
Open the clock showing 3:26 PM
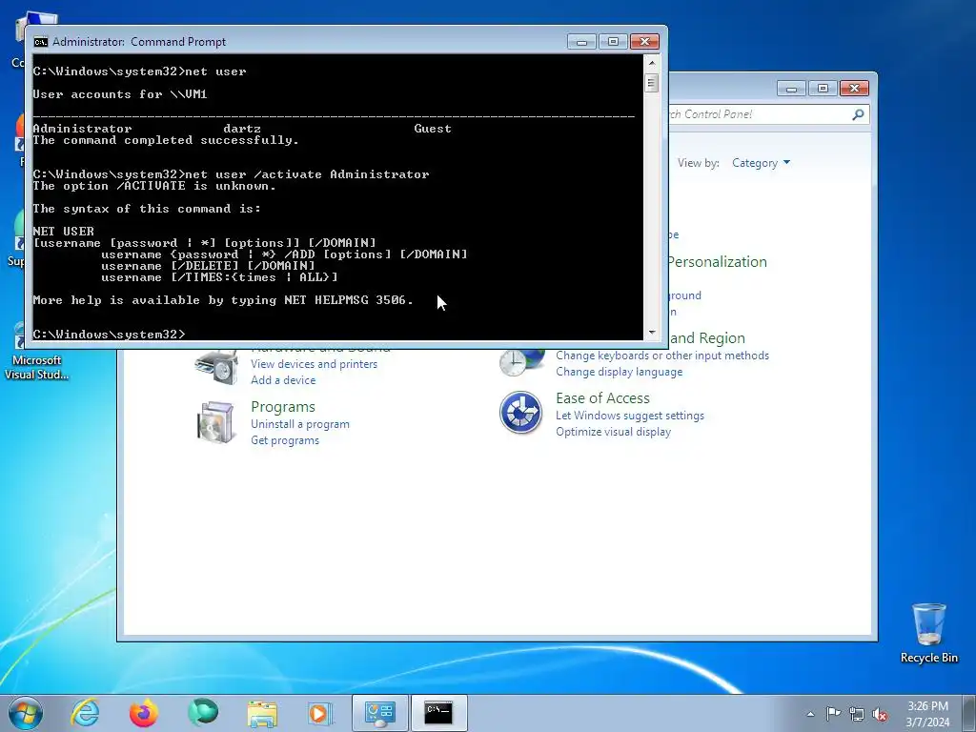927,714
